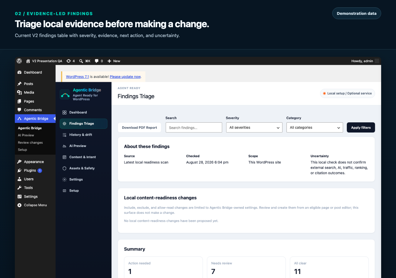Image resolution: width=396 pixels, height=278 pixels.
Task: Click the Agentic Bridge bold submenu entry
Action: tap(30, 128)
